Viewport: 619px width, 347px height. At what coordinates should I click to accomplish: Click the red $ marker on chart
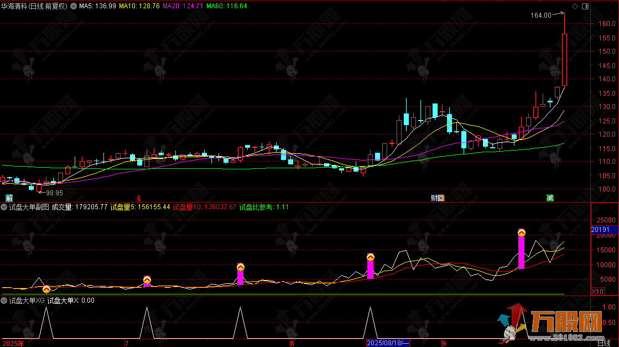(x=138, y=199)
